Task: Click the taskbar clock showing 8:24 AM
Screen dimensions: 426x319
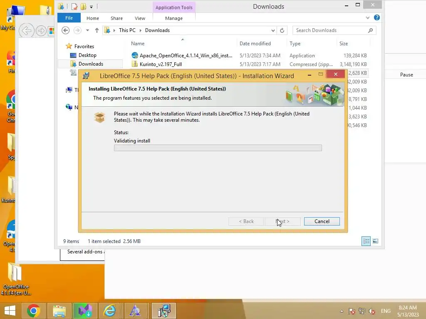Action: (408, 311)
